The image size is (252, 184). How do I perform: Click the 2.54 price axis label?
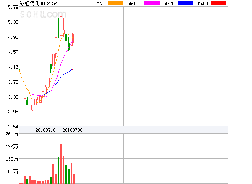[x=13, y=127]
